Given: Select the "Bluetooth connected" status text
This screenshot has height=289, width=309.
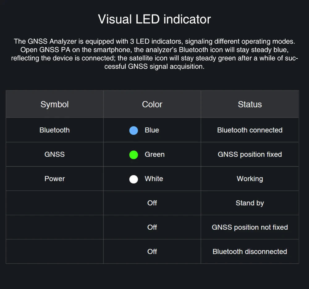Looking at the screenshot, I should click(250, 130).
